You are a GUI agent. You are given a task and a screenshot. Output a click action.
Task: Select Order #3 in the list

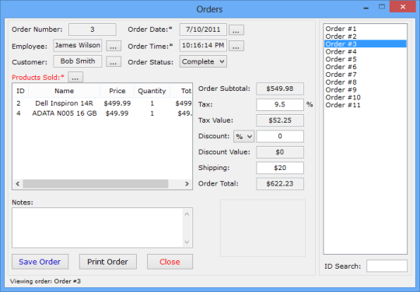[365, 43]
